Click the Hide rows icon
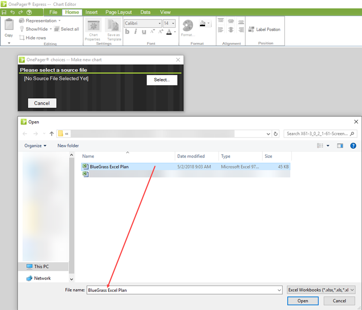This screenshot has width=362, height=310. pos(21,38)
